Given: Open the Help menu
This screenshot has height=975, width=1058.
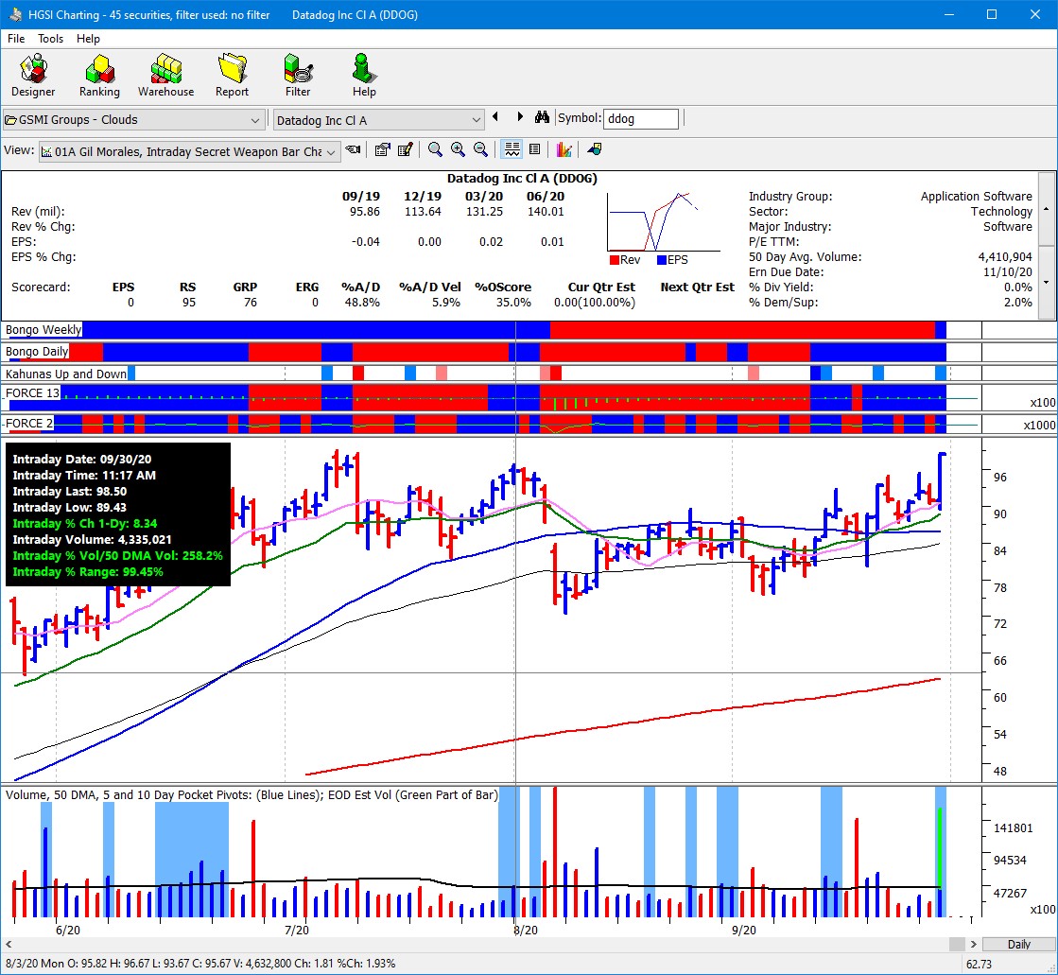Looking at the screenshot, I should (x=88, y=39).
